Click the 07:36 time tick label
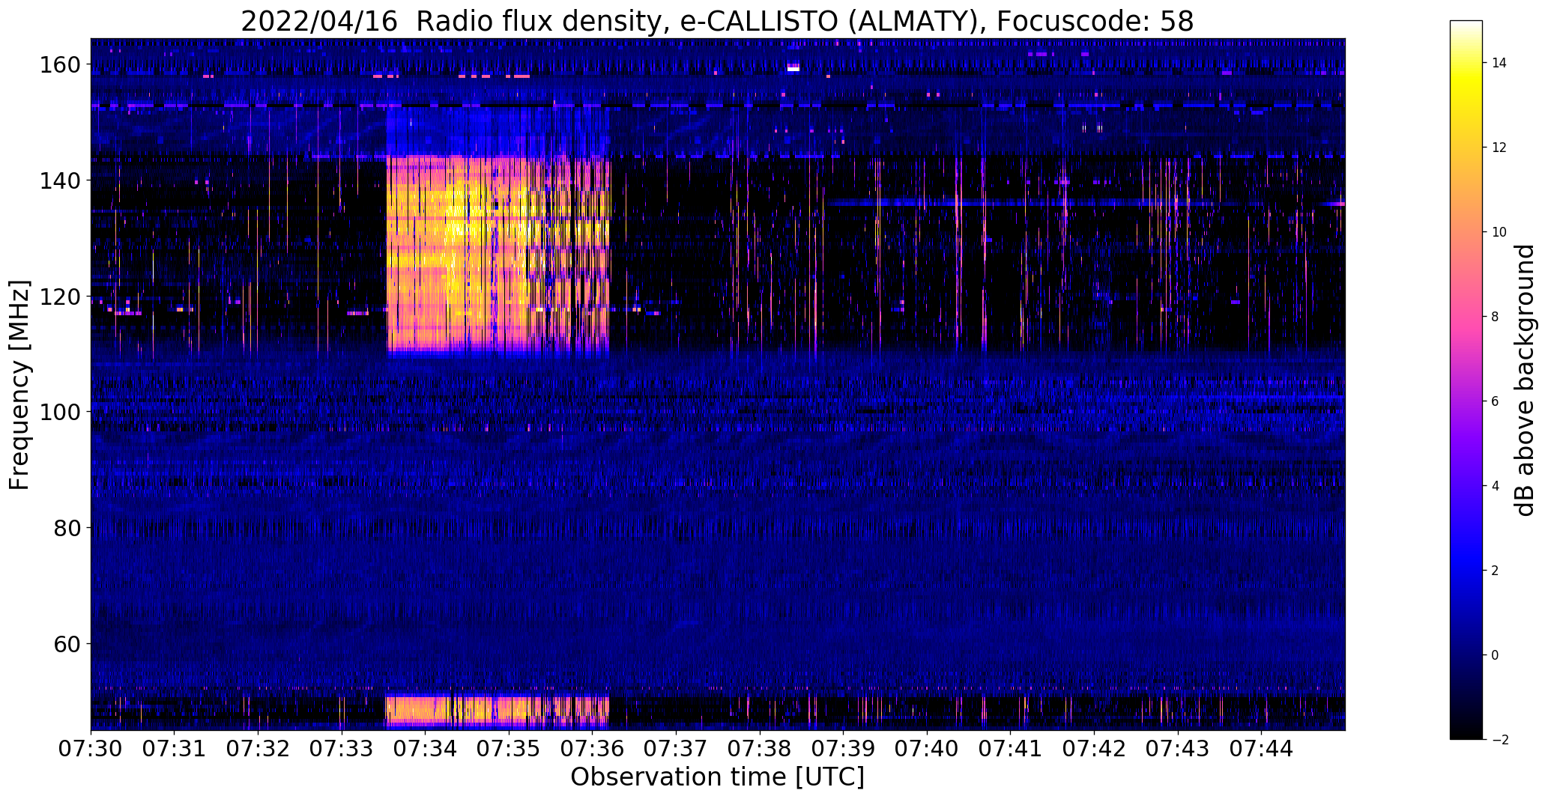 pyautogui.click(x=593, y=749)
